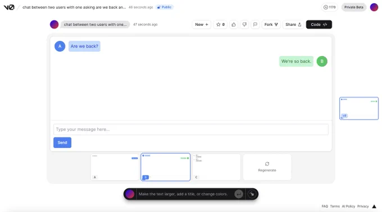Open the v0 logo home link
The image size is (382, 212).
[x=9, y=7]
